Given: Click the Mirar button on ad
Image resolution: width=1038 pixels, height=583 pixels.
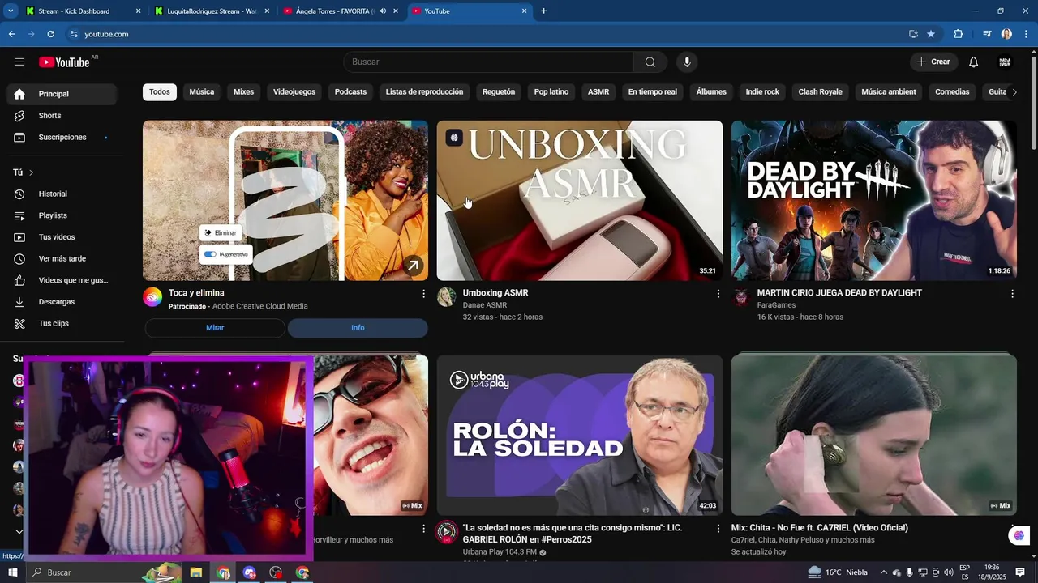Looking at the screenshot, I should click(x=215, y=328).
